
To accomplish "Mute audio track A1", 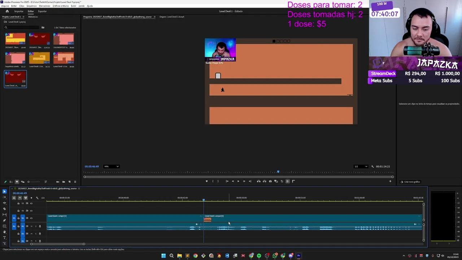I will click(31, 226).
